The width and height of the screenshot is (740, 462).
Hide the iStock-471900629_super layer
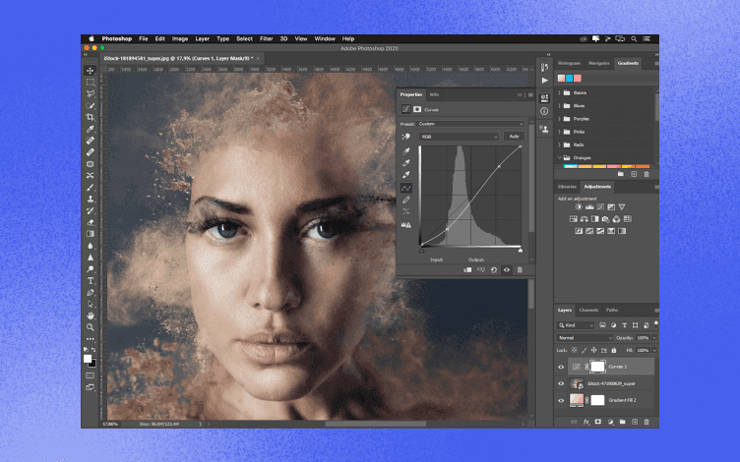point(561,383)
